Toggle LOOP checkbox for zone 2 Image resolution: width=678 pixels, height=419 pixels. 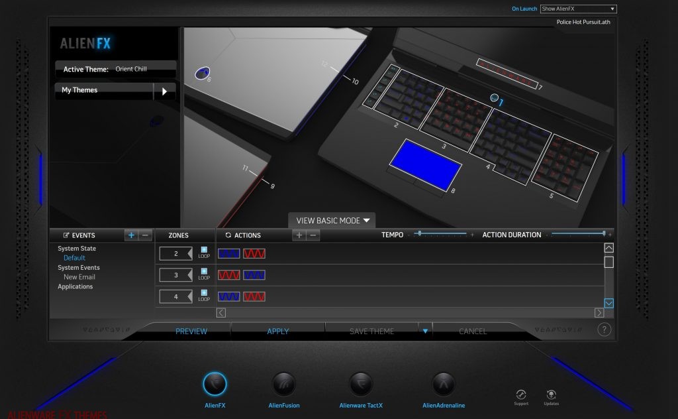204,250
